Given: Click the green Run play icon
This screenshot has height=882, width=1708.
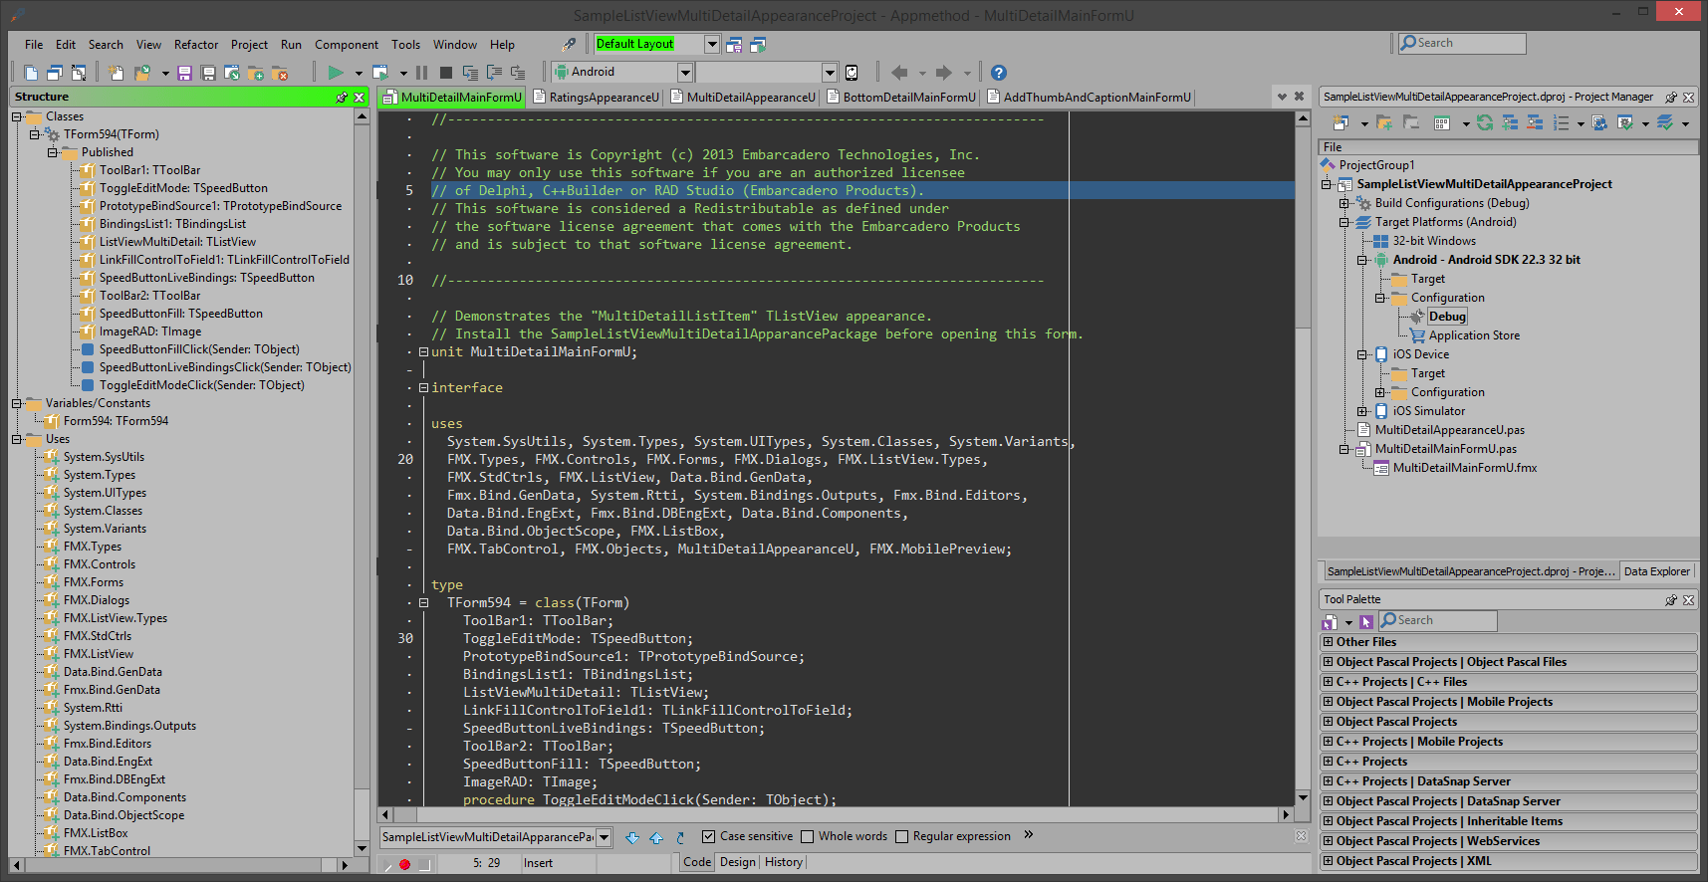Looking at the screenshot, I should tap(336, 73).
